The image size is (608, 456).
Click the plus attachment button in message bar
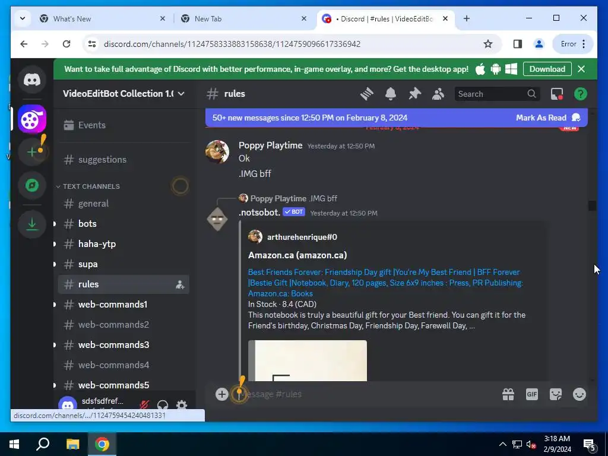[x=222, y=394]
